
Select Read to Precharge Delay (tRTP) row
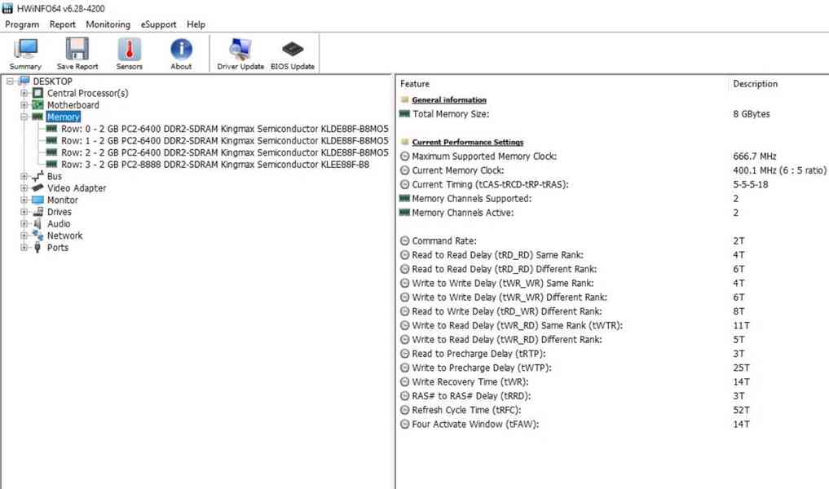pos(613,354)
